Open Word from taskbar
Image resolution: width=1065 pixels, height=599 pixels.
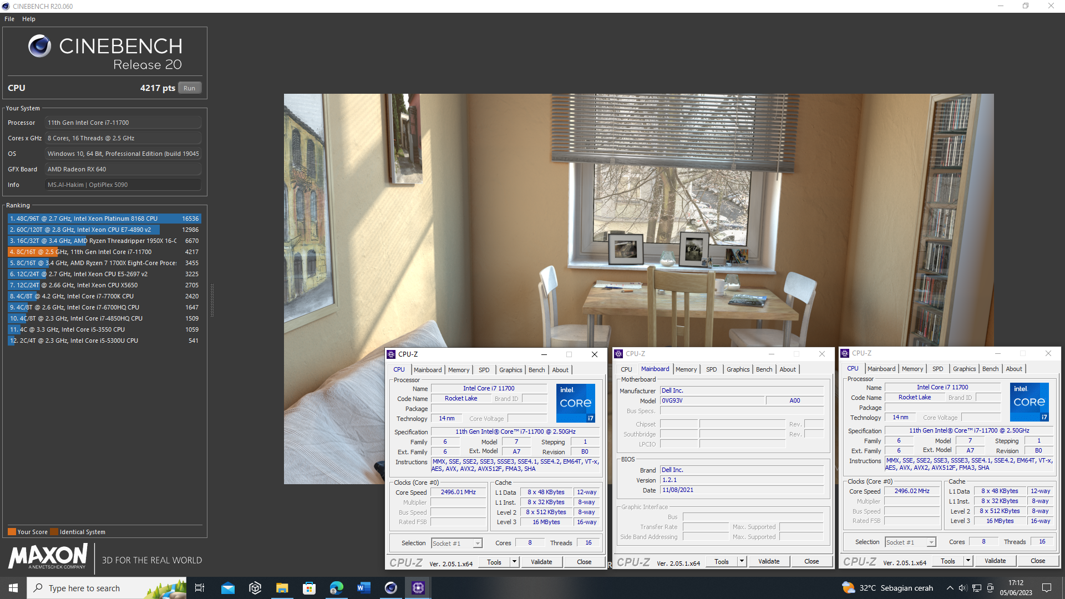point(364,588)
